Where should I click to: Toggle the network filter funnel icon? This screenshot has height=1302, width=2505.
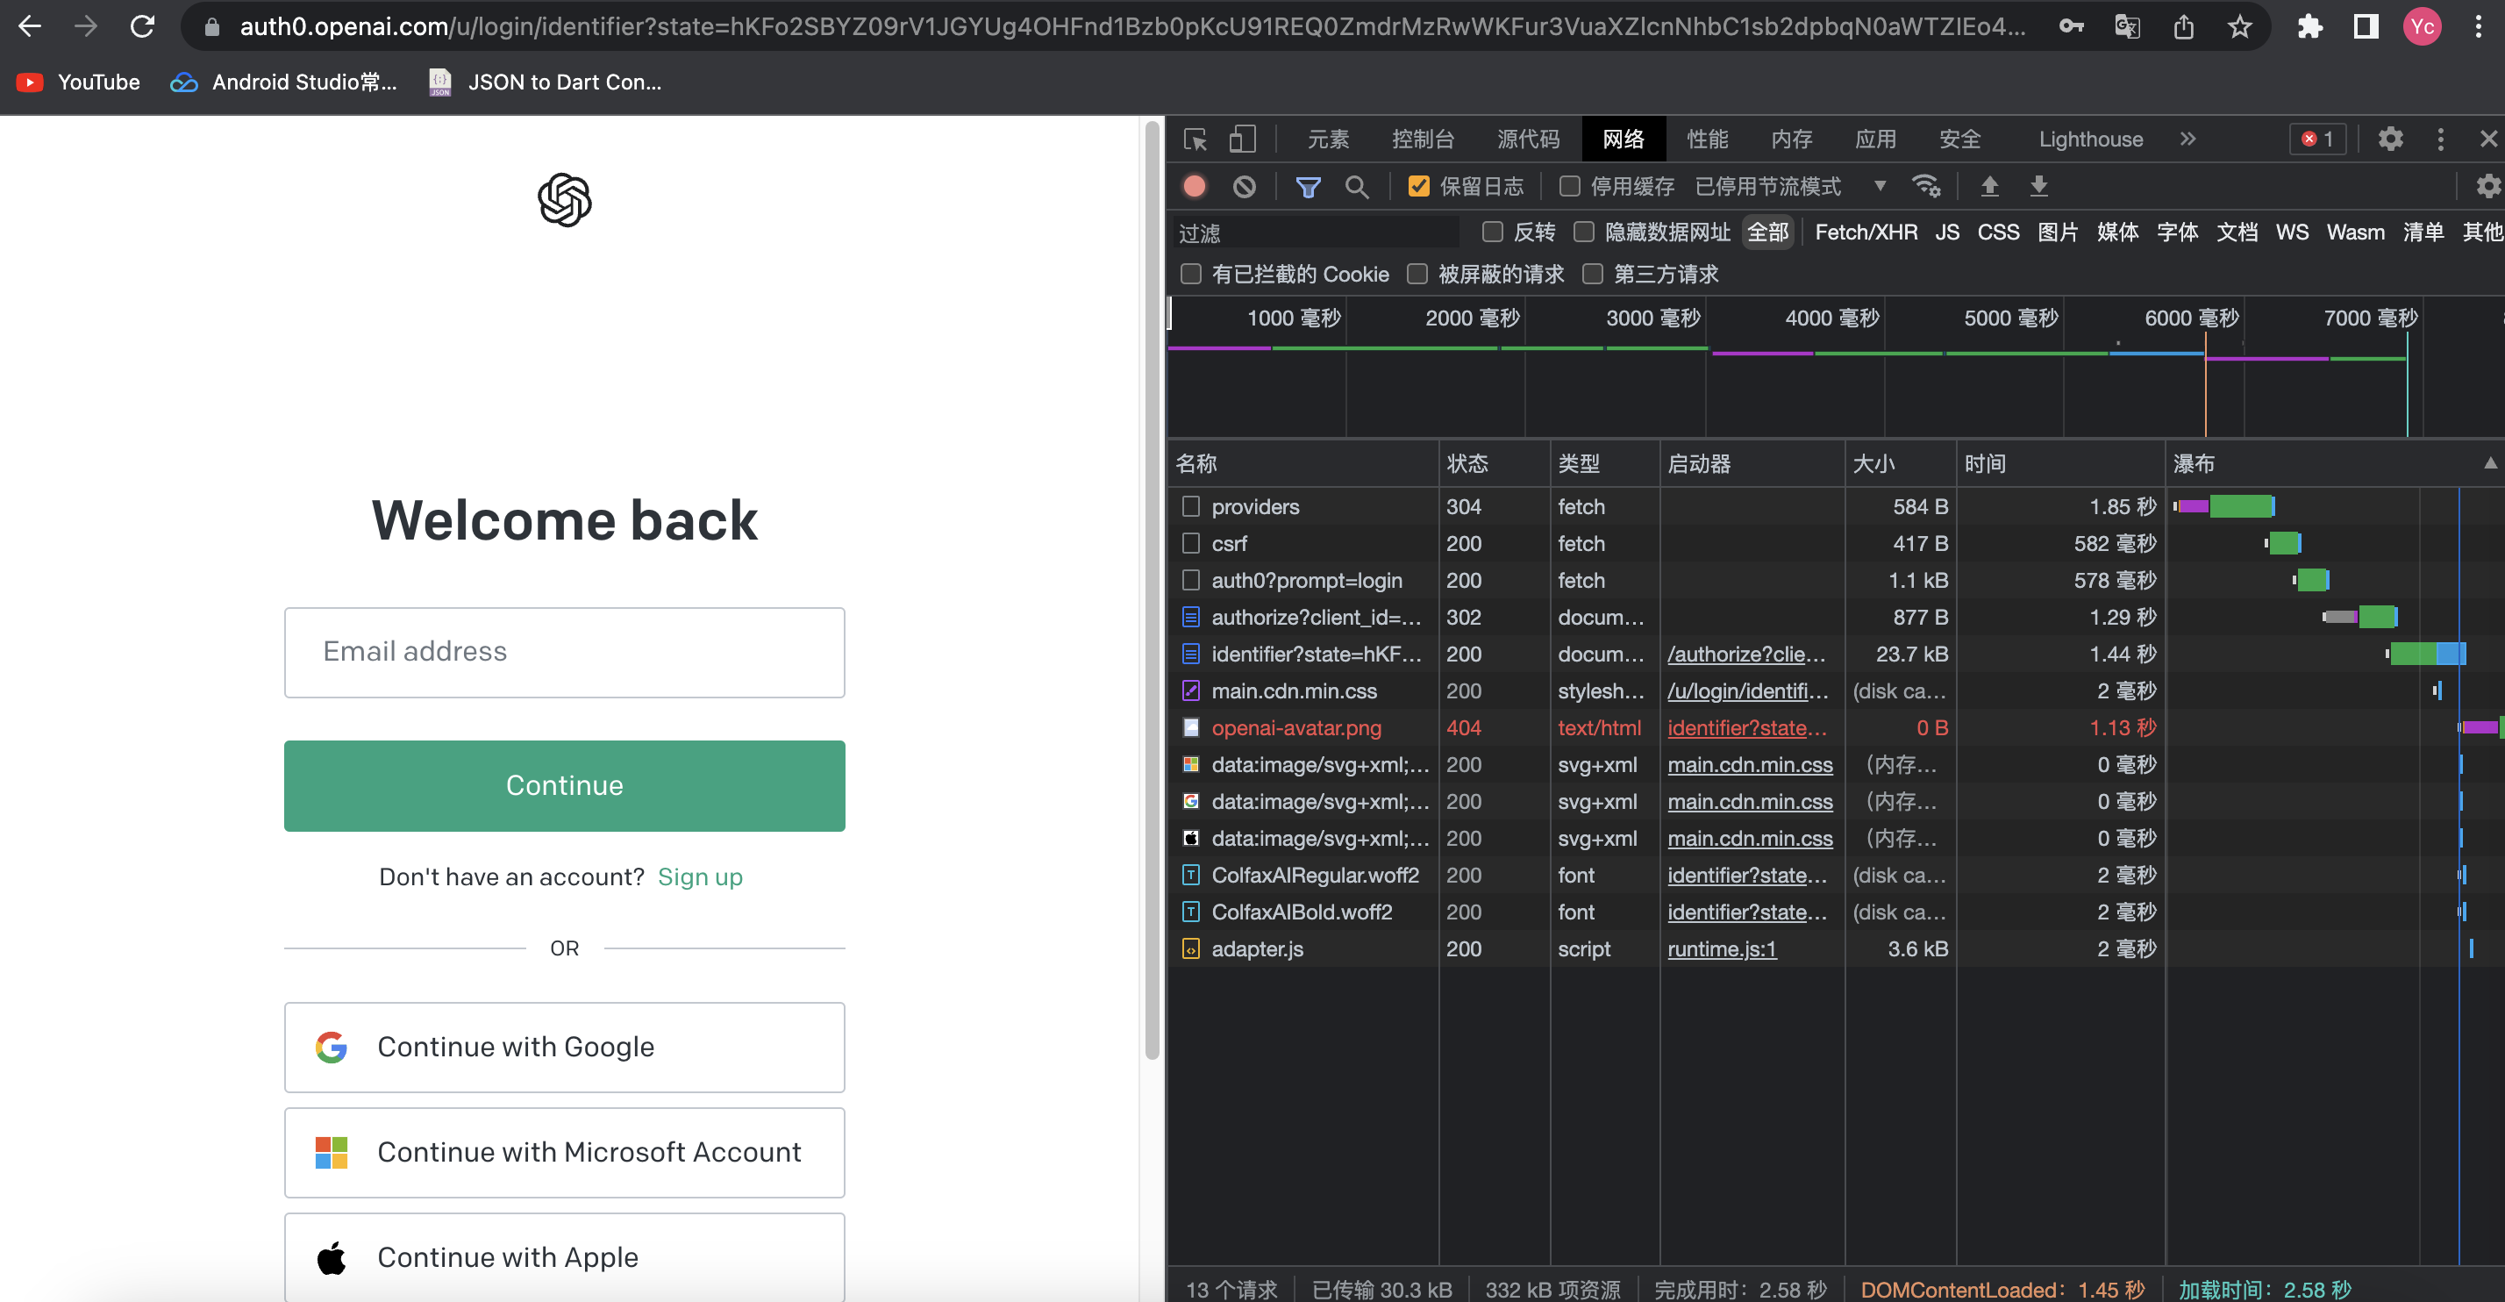coord(1308,186)
